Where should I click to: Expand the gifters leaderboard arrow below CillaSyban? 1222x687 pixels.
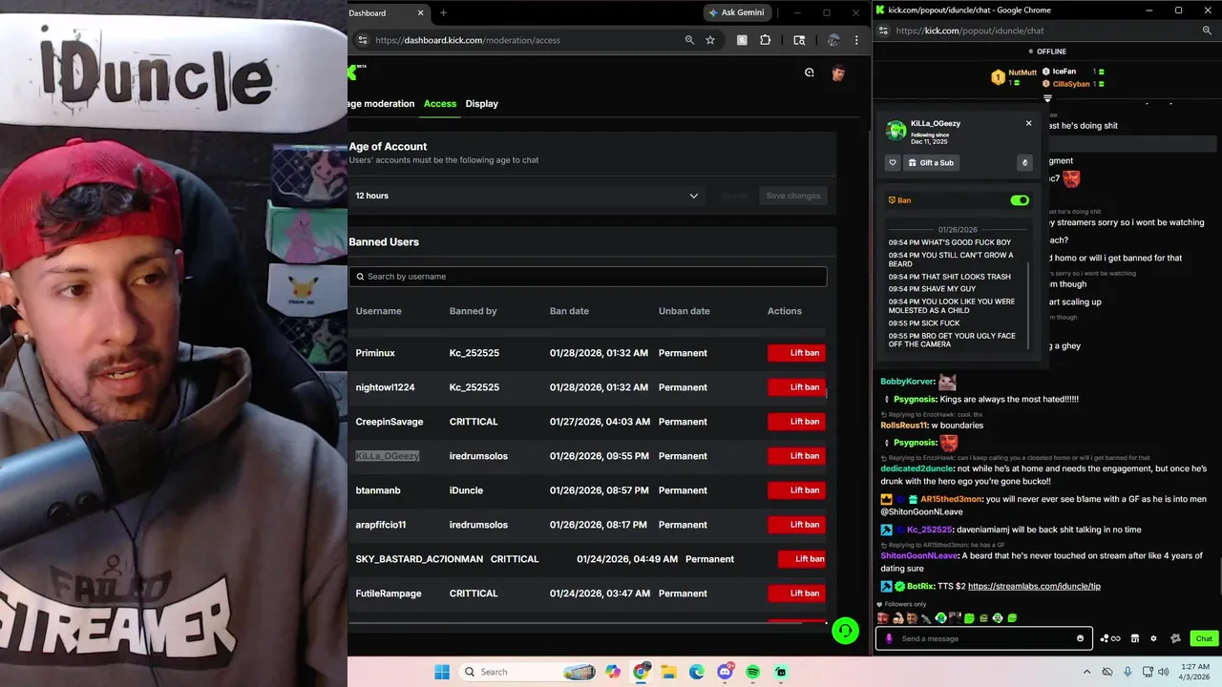1047,98
